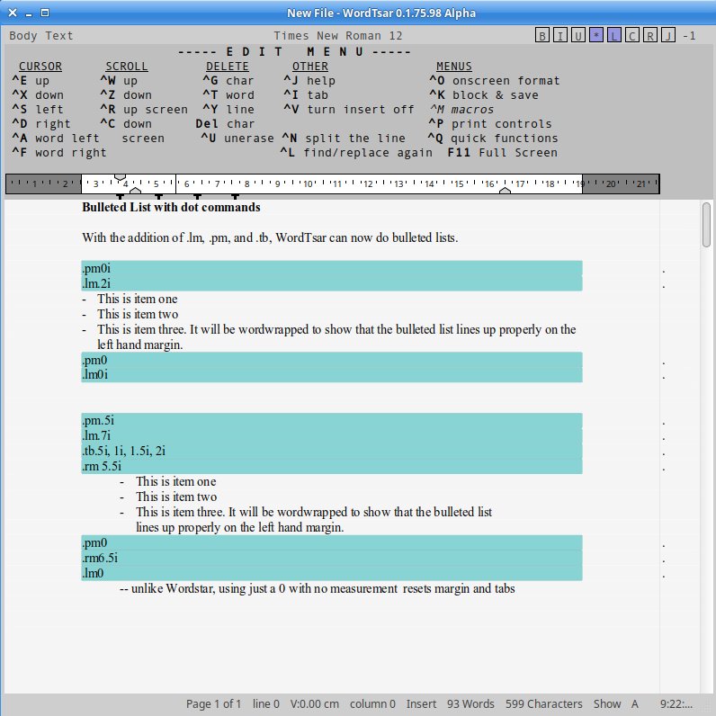Click the ruler at the 10 mark
The height and width of the screenshot is (716, 716).
point(308,183)
